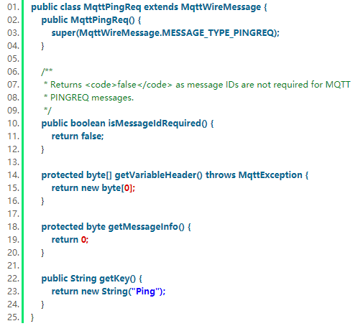Click closing brace on line 16
Viewport: 363px width, 326px height.
(x=43, y=201)
